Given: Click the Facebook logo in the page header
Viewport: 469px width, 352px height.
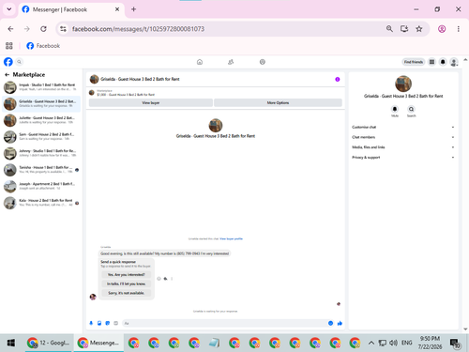Looking at the screenshot, I should coord(8,62).
